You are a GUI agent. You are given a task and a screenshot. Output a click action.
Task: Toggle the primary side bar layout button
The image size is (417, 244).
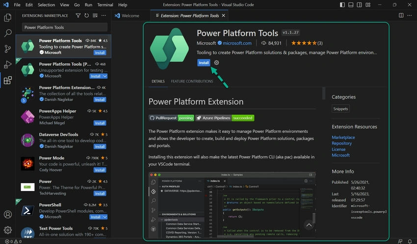(x=342, y=5)
